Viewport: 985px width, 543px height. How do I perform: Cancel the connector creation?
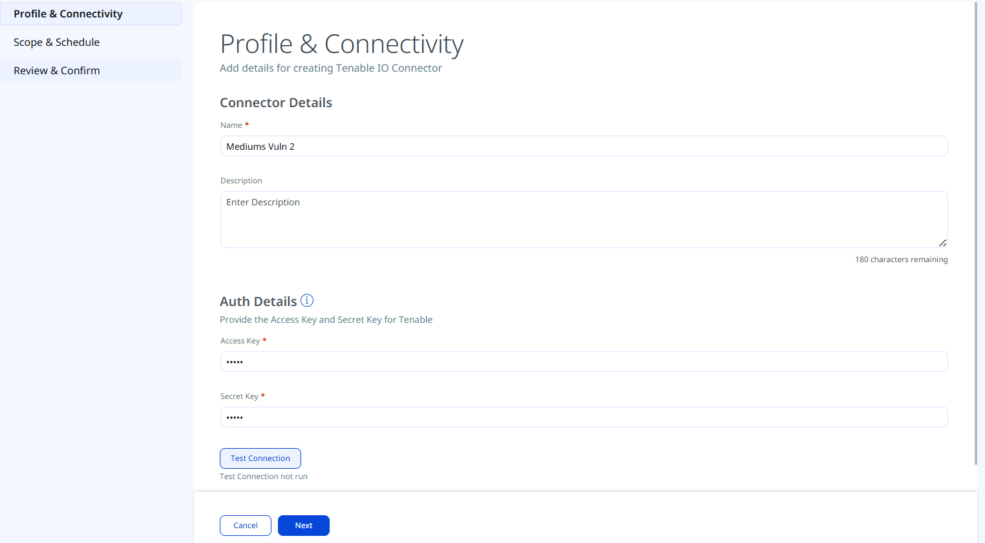point(246,526)
